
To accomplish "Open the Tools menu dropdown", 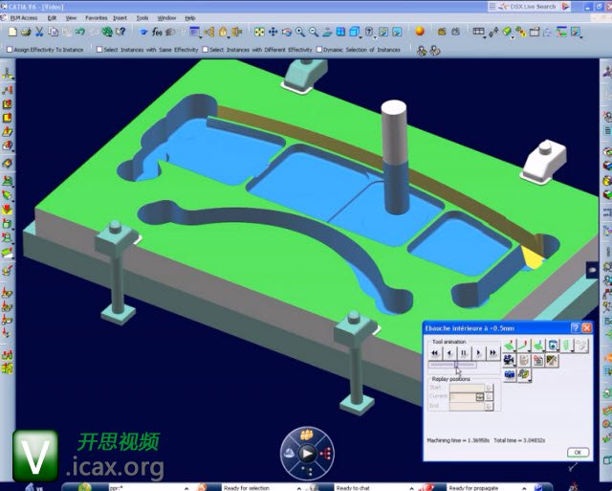I will [142, 17].
